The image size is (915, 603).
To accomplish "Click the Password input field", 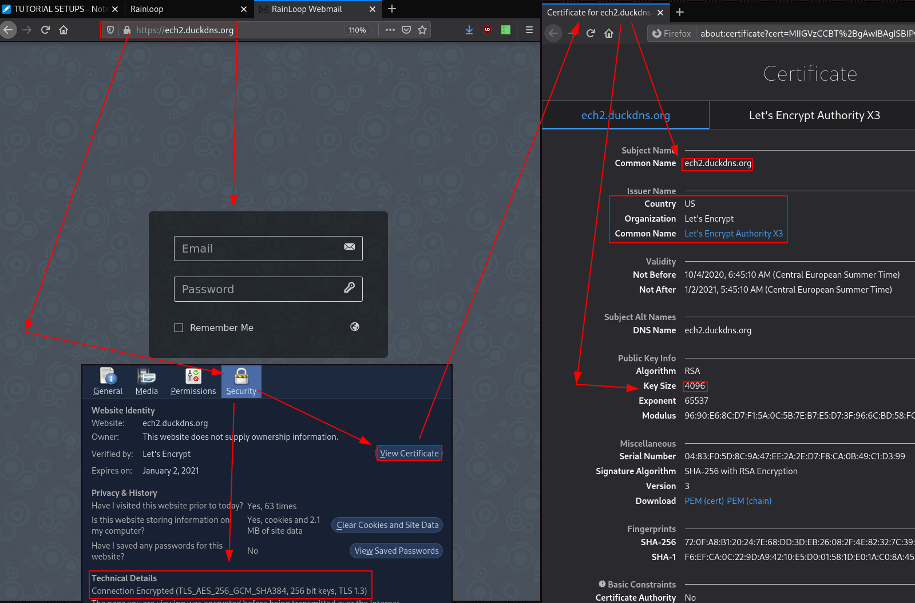I will tap(268, 289).
